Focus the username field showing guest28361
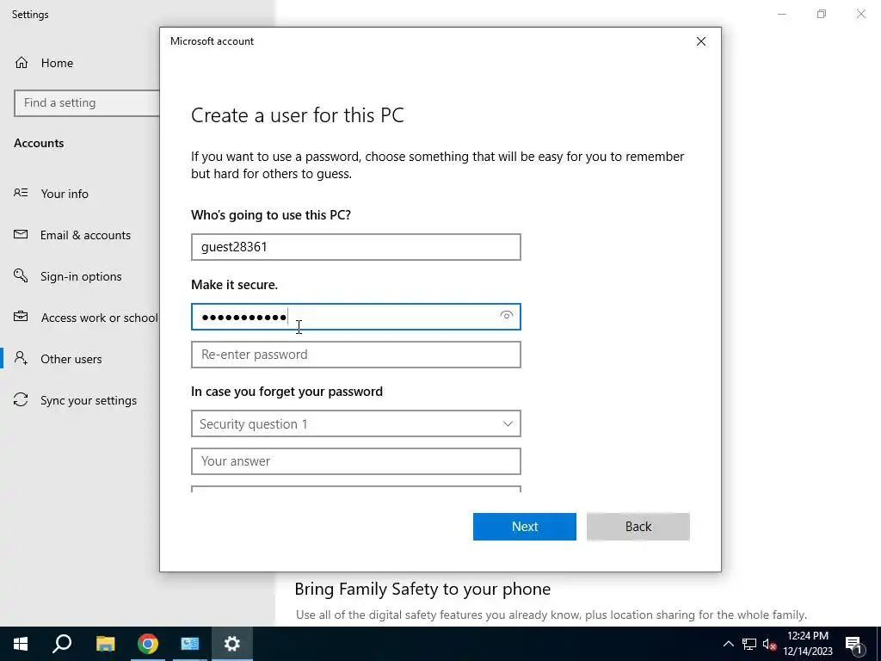 pyautogui.click(x=355, y=247)
